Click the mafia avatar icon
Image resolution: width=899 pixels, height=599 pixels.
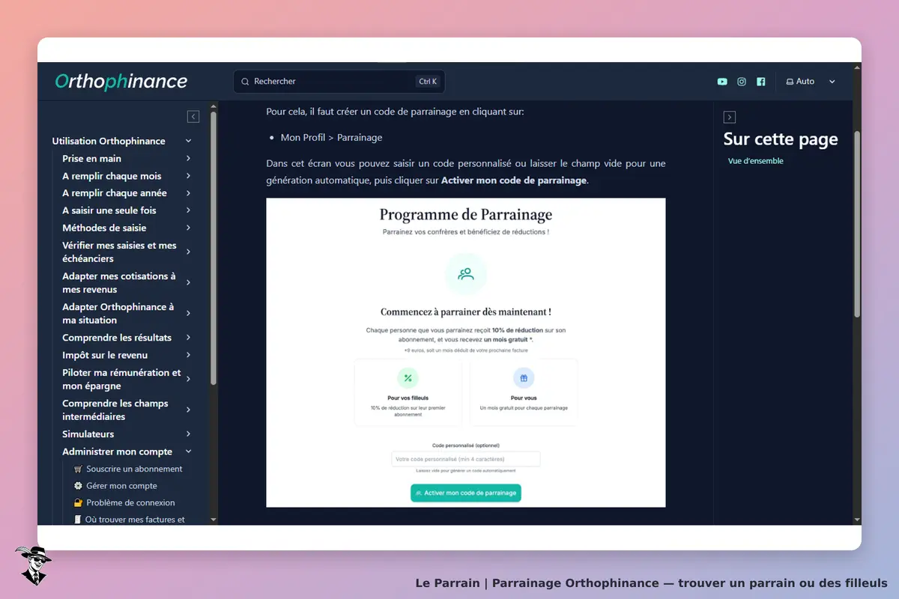(x=32, y=565)
